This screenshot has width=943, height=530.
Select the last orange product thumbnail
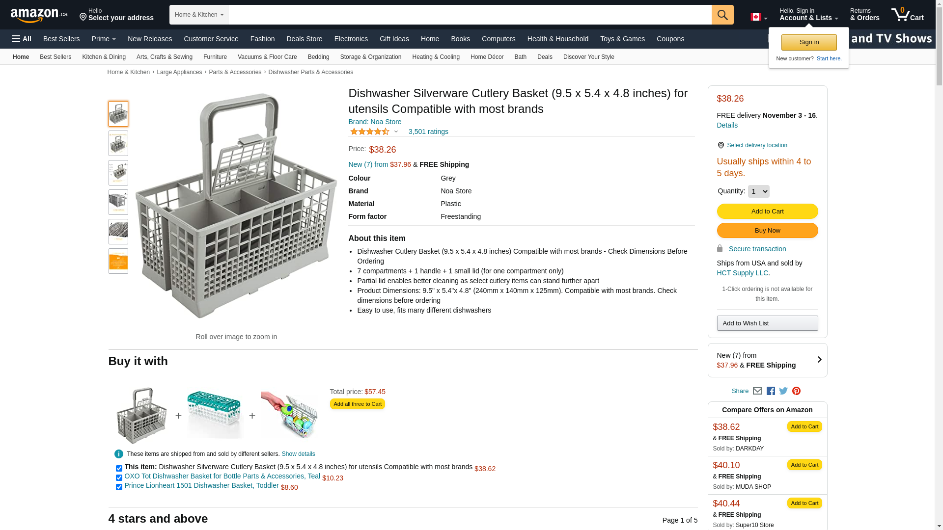click(x=118, y=261)
